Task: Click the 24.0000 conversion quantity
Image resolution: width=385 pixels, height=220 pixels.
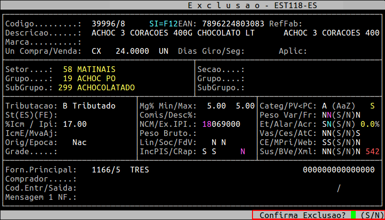Action: click(x=132, y=51)
